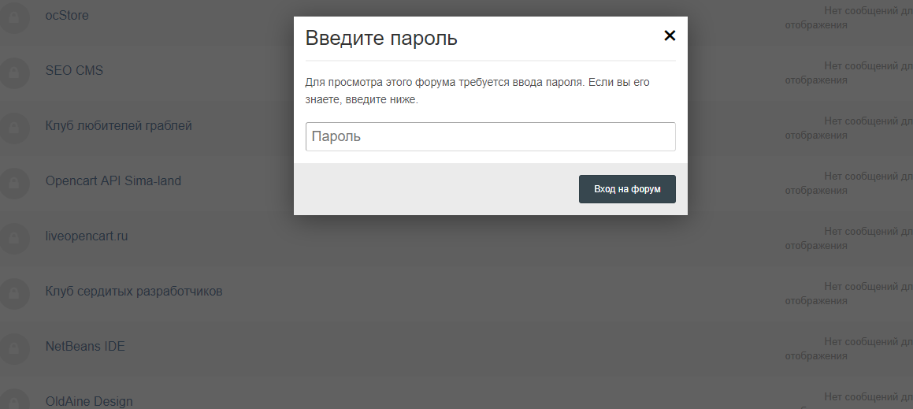Screen dimensions: 913x409
Task: Click lock icon beside Клуб любителей граблей
Action: tap(14, 128)
